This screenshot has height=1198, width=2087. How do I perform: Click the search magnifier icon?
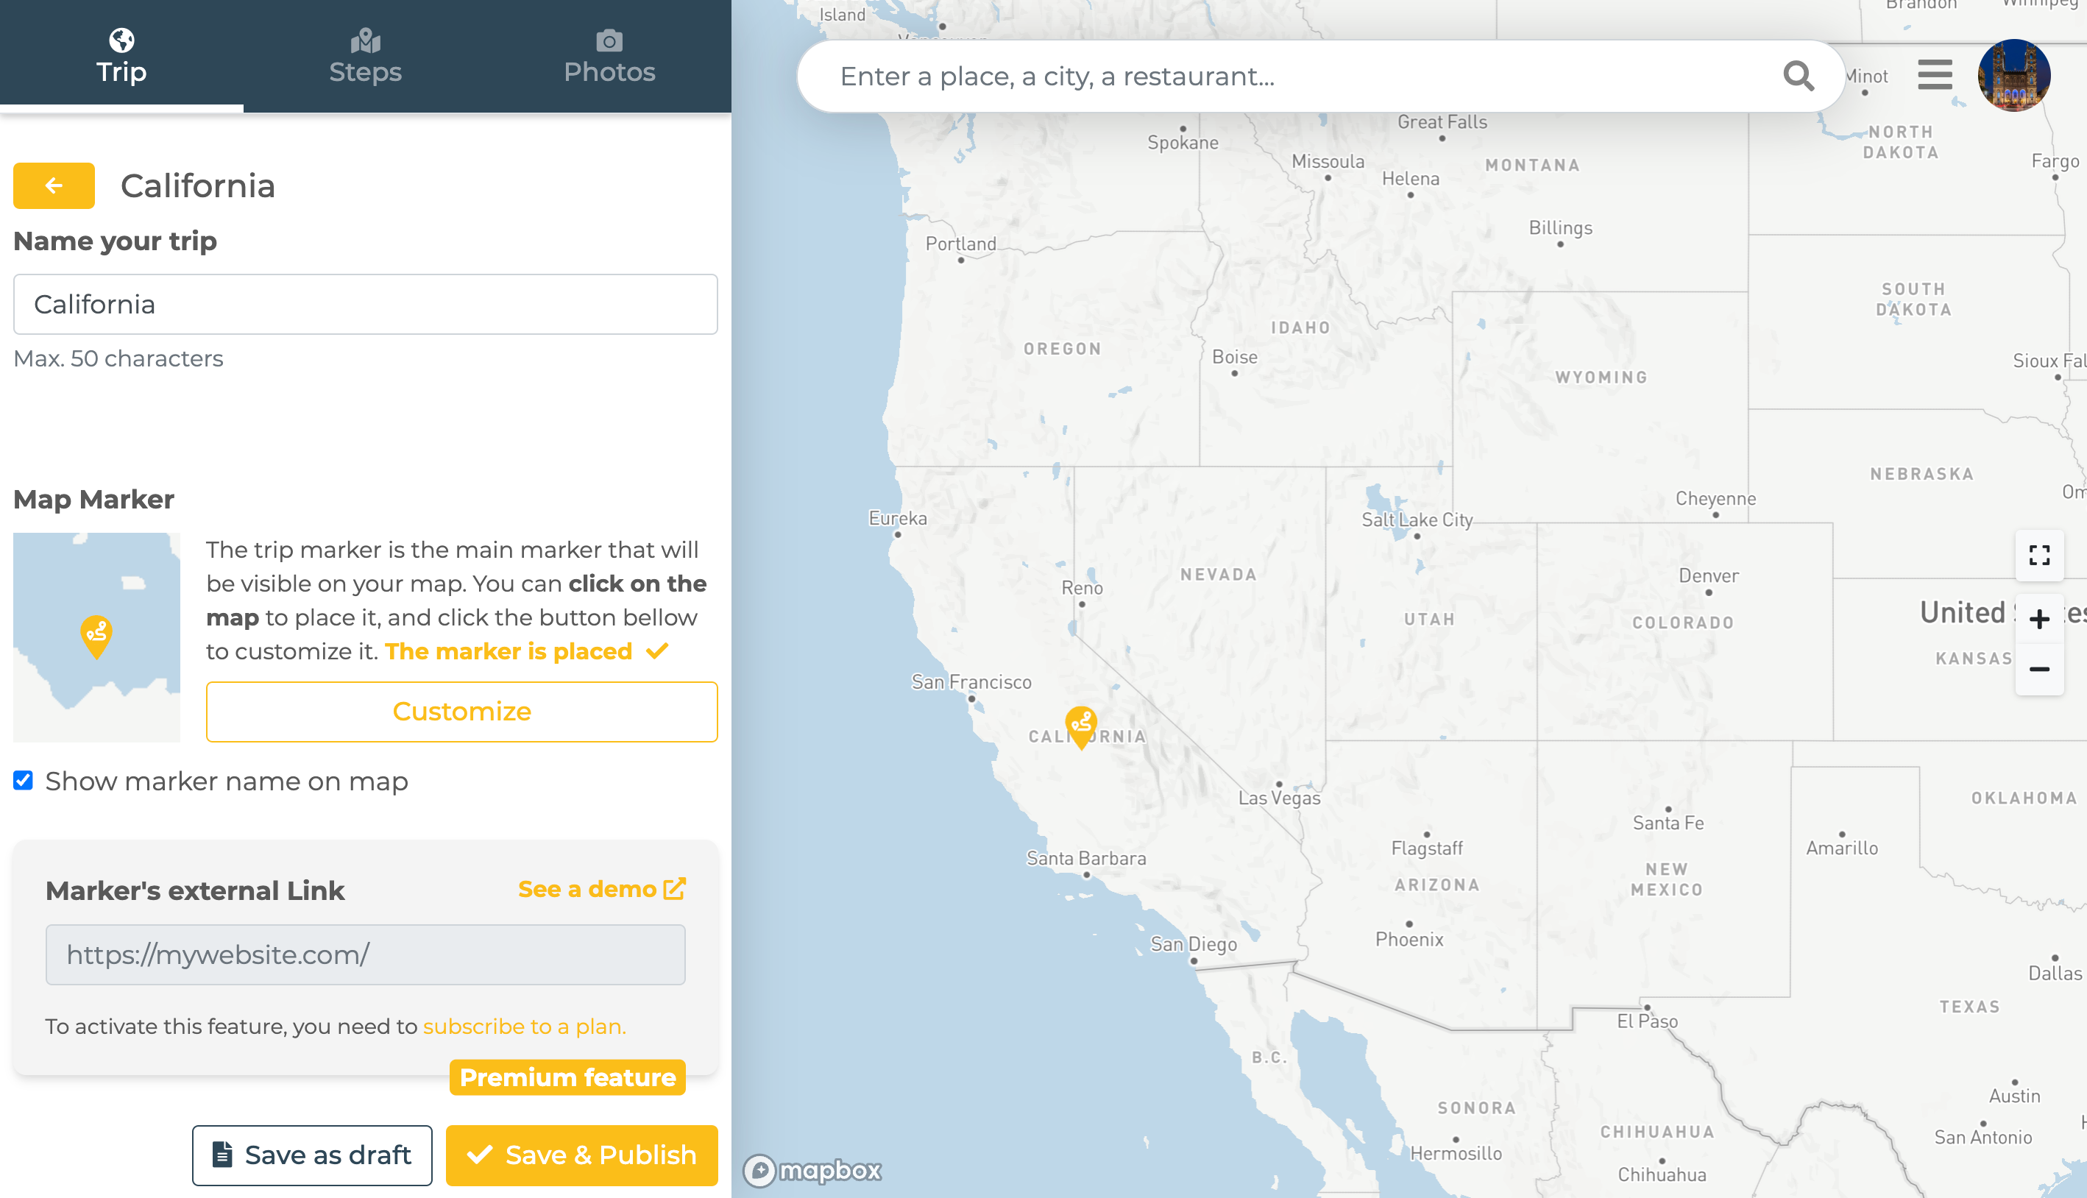point(1798,77)
